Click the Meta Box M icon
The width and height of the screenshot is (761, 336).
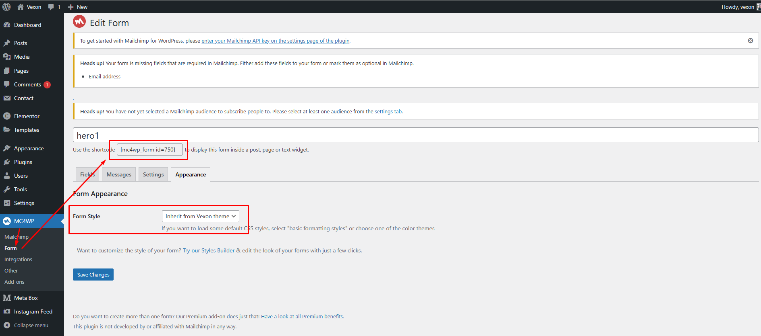[7, 298]
